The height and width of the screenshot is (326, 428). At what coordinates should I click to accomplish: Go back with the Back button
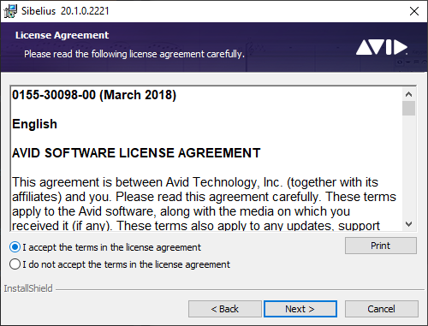pyautogui.click(x=225, y=309)
